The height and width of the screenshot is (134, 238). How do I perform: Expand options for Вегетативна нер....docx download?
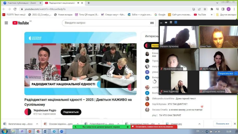[37, 124]
